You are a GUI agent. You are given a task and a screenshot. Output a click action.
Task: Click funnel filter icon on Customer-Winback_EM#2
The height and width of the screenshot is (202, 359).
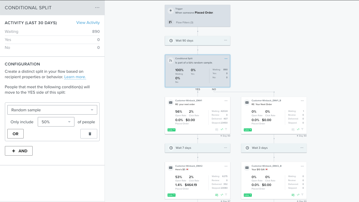pyautogui.click(x=226, y=195)
